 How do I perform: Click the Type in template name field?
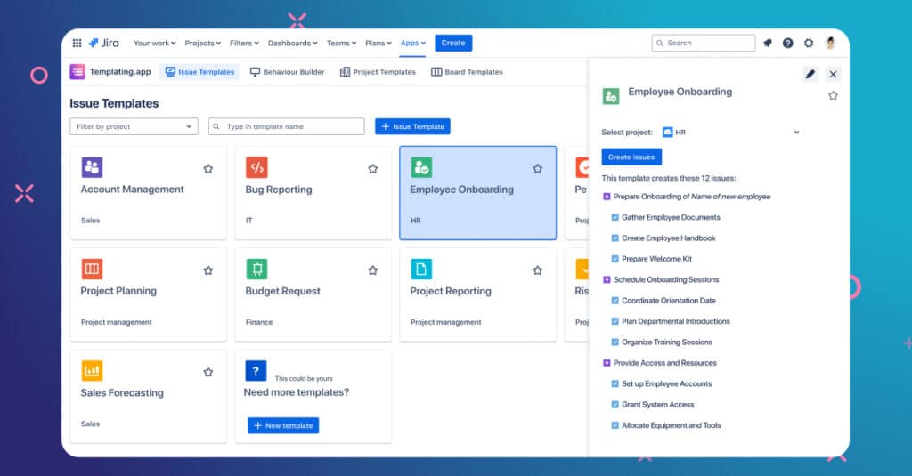(286, 126)
